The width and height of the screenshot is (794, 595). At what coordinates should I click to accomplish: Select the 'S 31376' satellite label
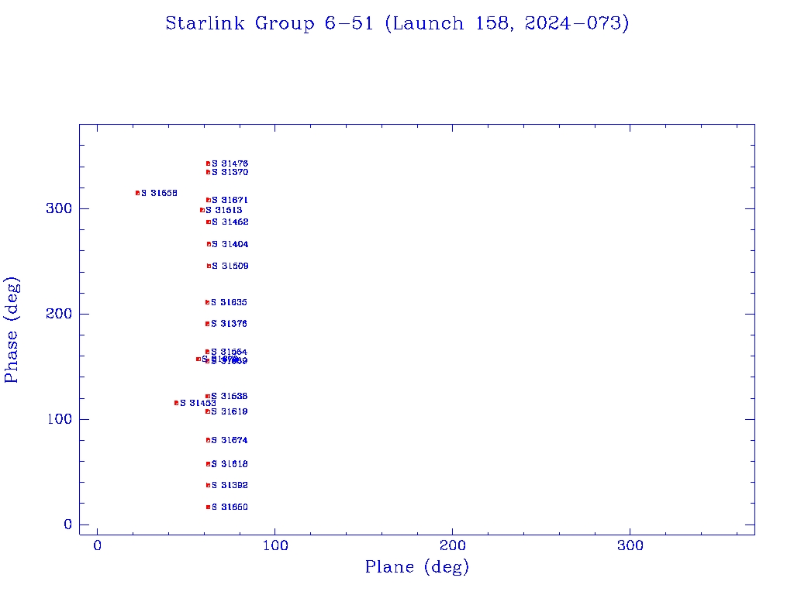(x=229, y=323)
